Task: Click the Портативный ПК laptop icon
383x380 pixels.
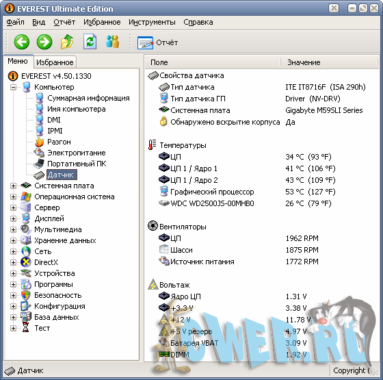Action: click(x=39, y=164)
